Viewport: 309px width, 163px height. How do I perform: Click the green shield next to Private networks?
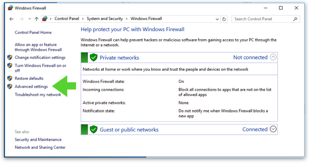coord(94,58)
